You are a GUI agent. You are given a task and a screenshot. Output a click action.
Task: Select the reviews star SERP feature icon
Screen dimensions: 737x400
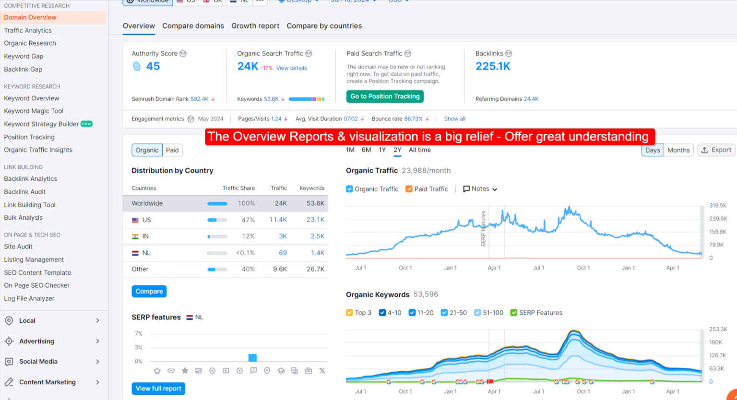coord(185,370)
